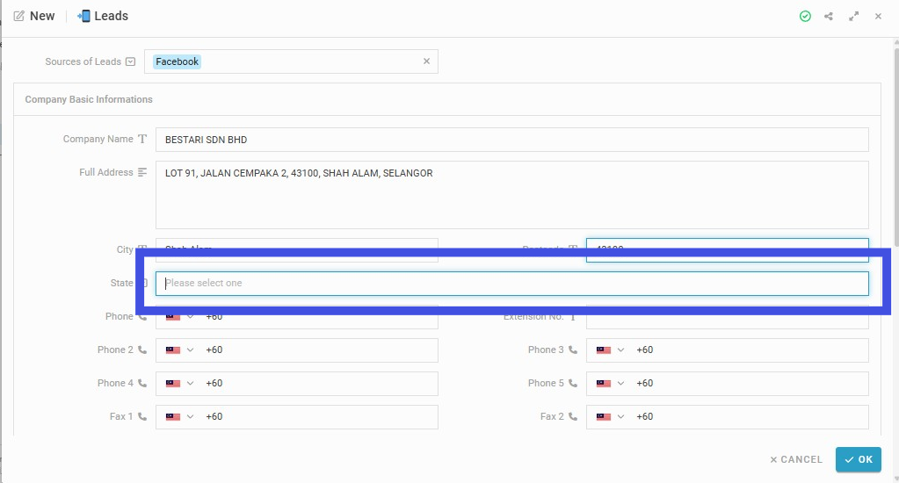
Task: Click the Company Name input field
Action: (512, 140)
